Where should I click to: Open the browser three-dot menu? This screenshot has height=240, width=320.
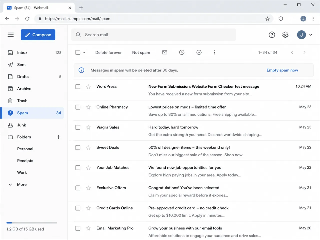click(313, 18)
